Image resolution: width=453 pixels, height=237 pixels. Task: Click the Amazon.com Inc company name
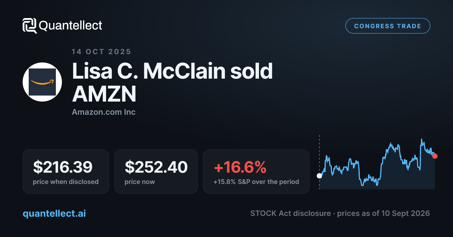point(104,112)
